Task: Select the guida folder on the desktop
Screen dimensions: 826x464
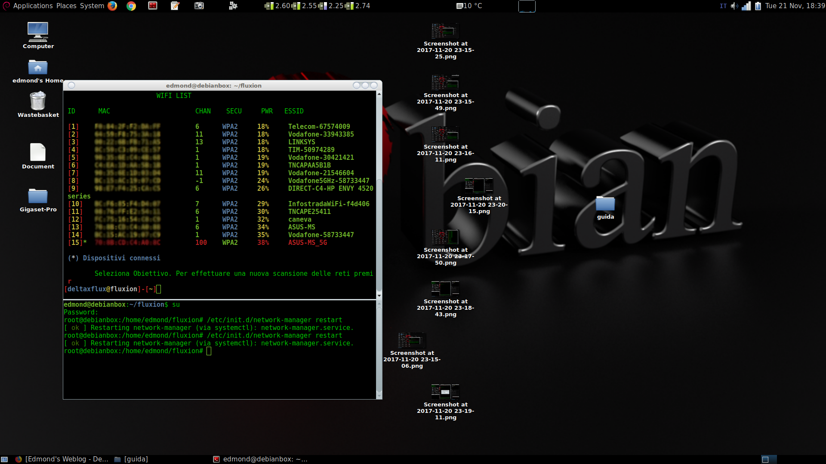Action: [x=605, y=204]
